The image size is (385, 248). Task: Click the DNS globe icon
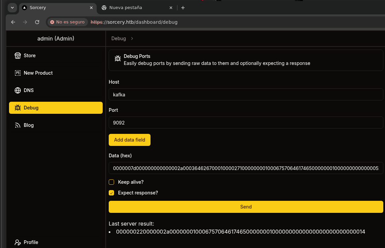(x=18, y=90)
